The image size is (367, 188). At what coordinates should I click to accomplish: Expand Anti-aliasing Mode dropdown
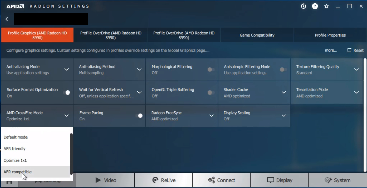click(67, 69)
